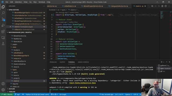Click WSL: Ubuntu remote indicator
The image size is (172, 96).
[7, 94]
